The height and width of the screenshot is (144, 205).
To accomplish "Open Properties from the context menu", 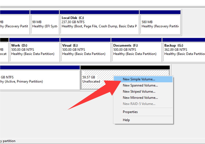I will [x=143, y=112].
